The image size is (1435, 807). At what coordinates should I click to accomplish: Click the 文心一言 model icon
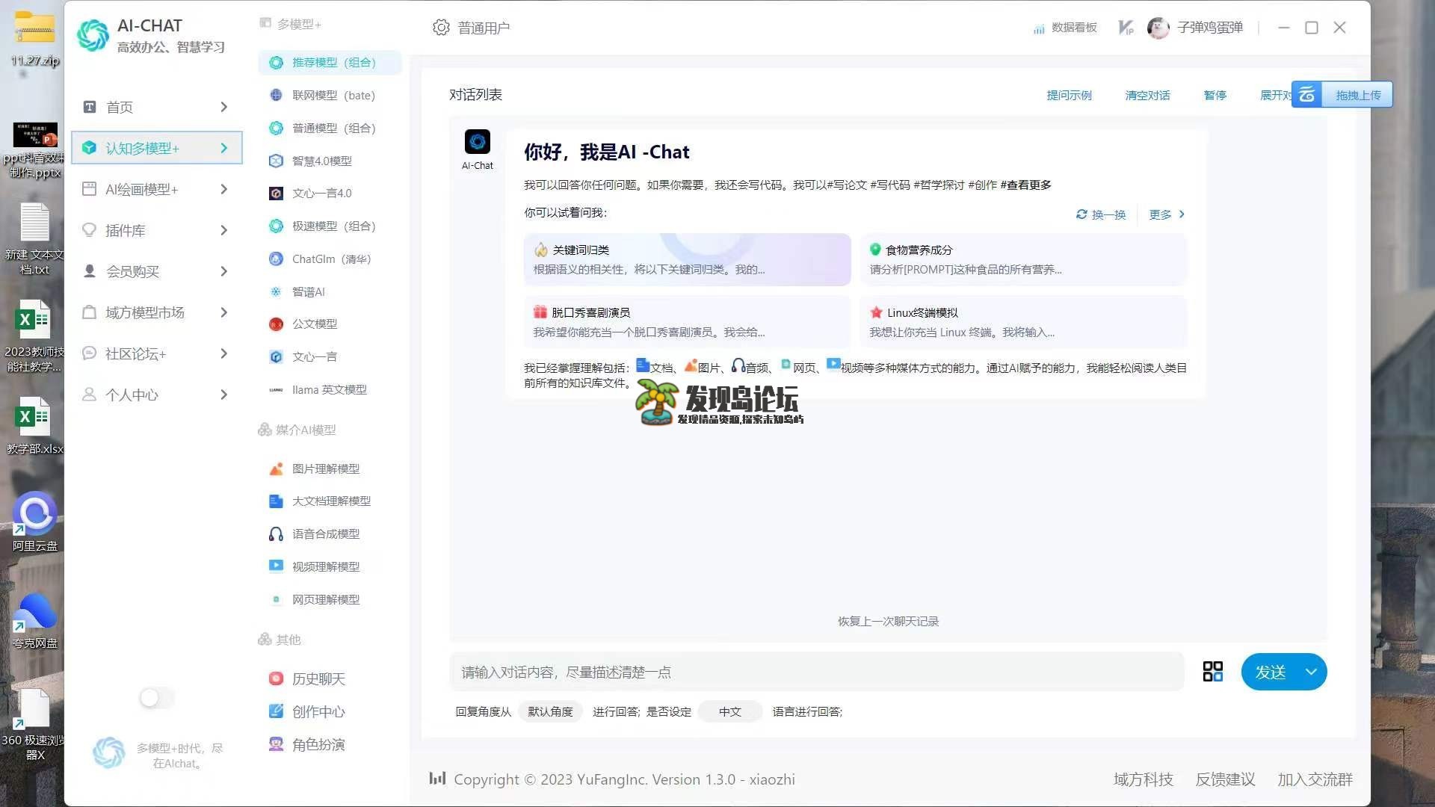[x=276, y=356]
